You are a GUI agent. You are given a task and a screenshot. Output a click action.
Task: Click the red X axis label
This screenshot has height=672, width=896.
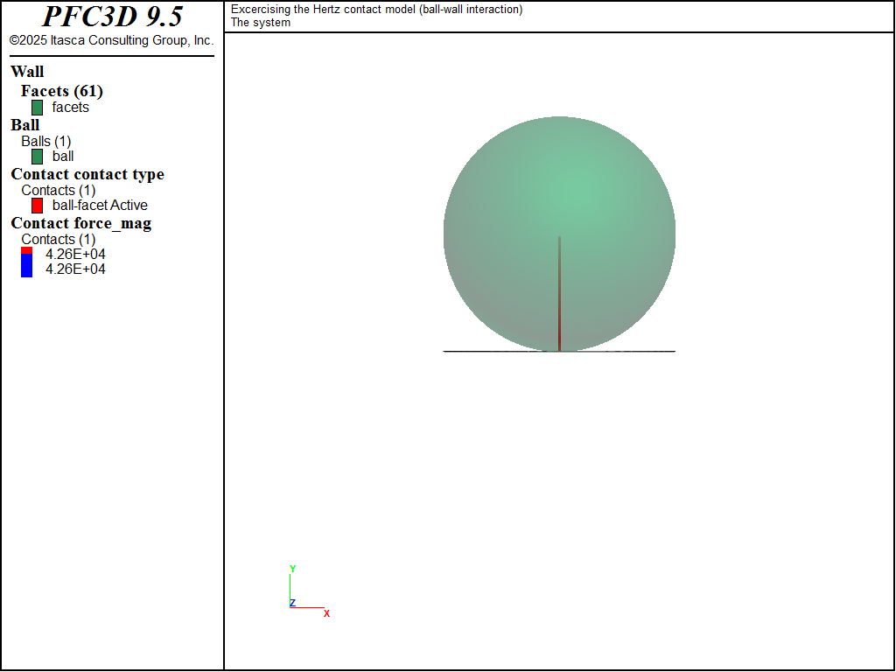327,613
